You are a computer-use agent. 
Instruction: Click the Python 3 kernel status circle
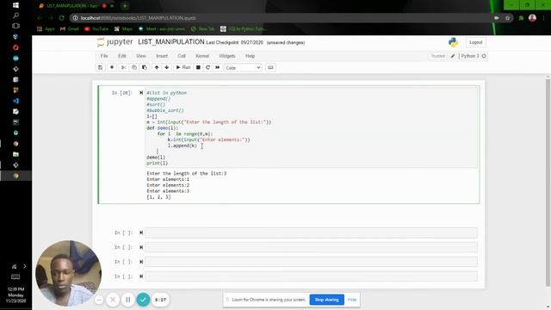[484, 56]
